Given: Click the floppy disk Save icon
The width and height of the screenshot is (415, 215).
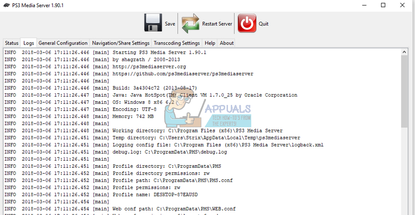Looking at the screenshot, I should pyautogui.click(x=153, y=23).
